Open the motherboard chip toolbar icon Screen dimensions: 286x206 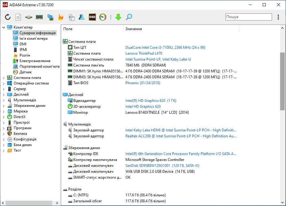coord(29,17)
